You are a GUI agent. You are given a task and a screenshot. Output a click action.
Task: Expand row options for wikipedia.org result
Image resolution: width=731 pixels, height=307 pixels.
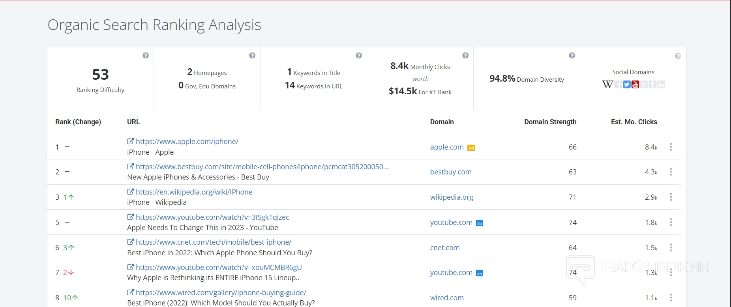[671, 197]
